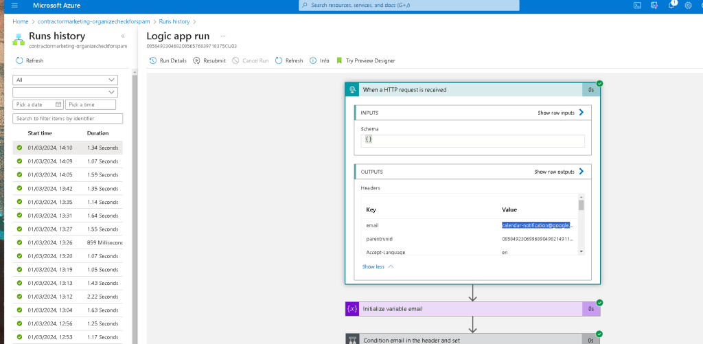
Task: Click the Initialize variable email icon
Action: (352, 308)
